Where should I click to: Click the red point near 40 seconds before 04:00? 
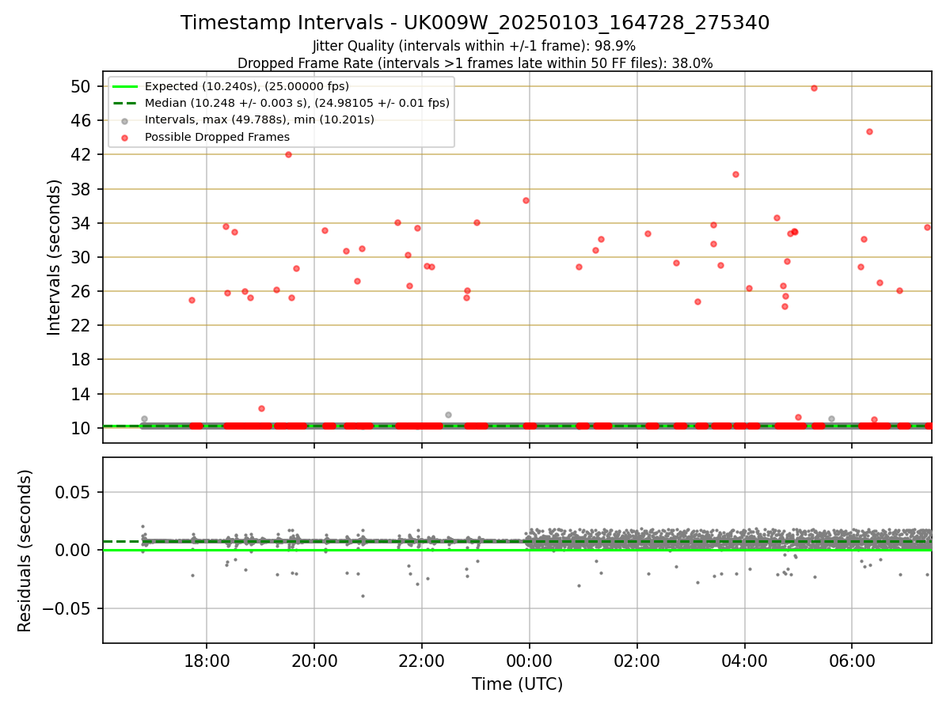coord(735,174)
